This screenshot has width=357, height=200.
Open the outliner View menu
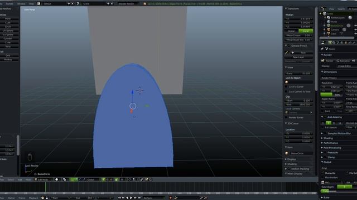[x=331, y=9]
